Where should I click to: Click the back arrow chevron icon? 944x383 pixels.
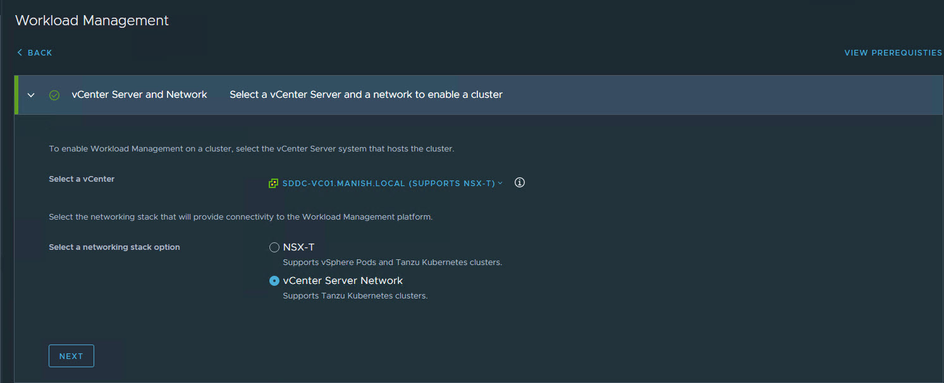(x=20, y=52)
